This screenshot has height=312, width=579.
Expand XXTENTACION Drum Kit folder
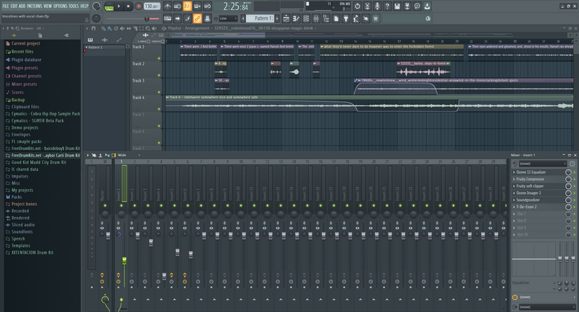click(x=32, y=253)
